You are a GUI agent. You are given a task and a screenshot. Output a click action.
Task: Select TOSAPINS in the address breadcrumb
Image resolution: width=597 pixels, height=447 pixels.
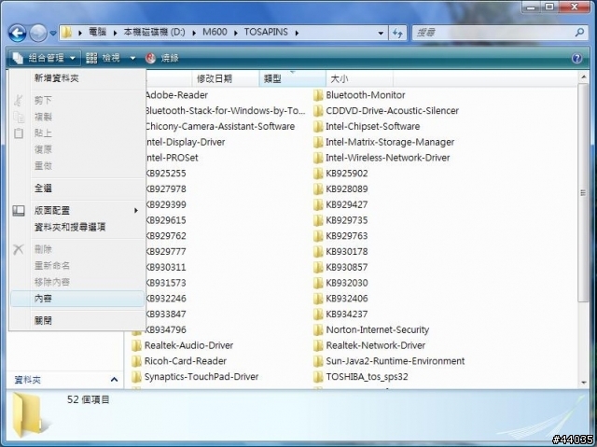tap(266, 32)
